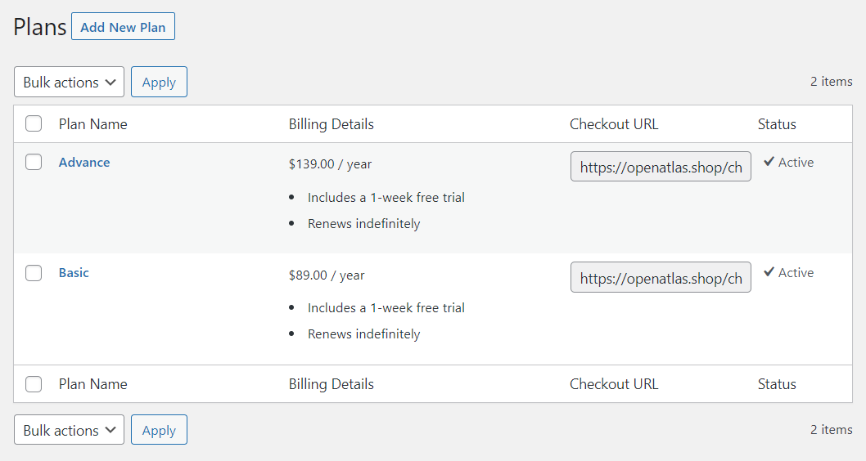Click the top Apply button
866x461 pixels.
click(159, 83)
